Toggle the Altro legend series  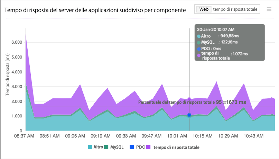click(95, 147)
